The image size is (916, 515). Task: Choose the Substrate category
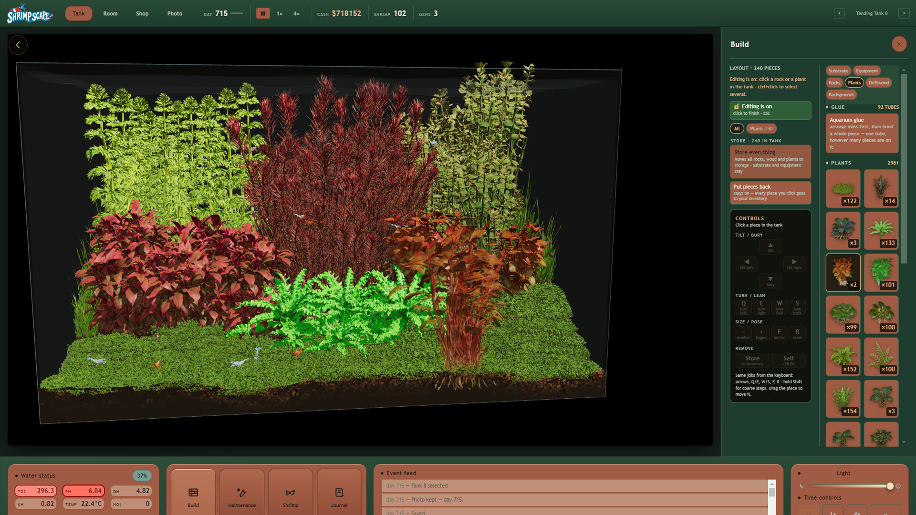[x=838, y=71]
